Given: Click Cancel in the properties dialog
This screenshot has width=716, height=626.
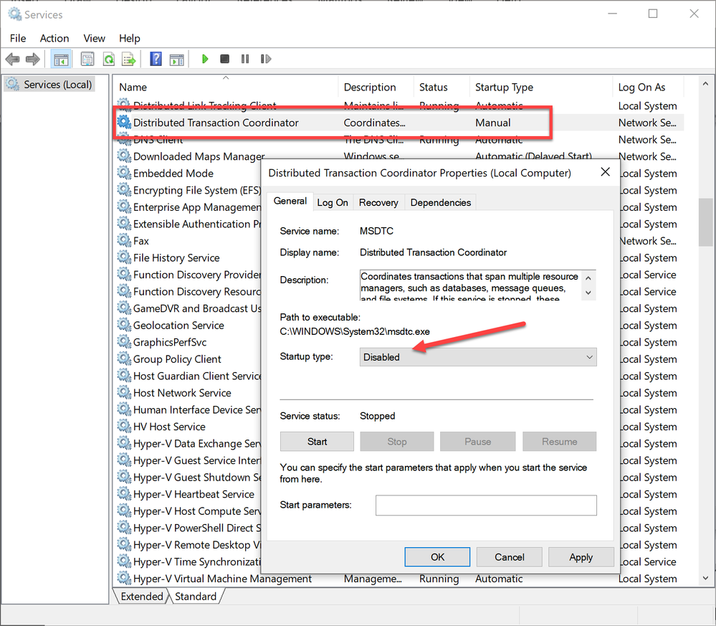Looking at the screenshot, I should coord(509,557).
